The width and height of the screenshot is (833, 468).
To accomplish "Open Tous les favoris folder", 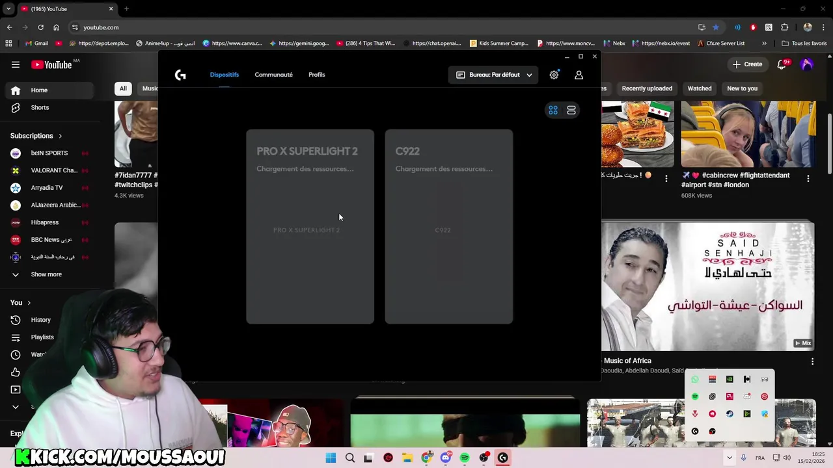I will point(804,44).
